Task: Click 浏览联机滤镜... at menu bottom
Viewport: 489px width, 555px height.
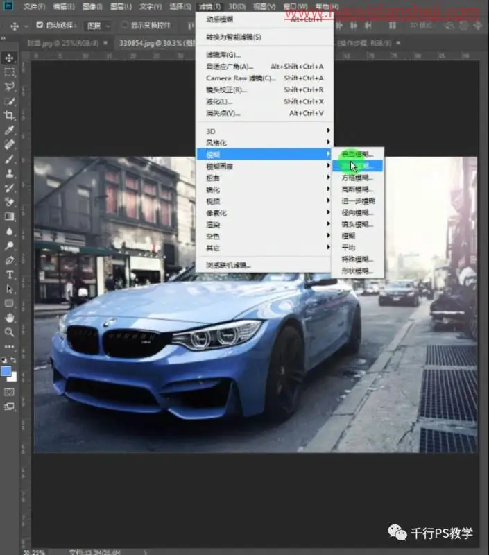Action: 264,265
